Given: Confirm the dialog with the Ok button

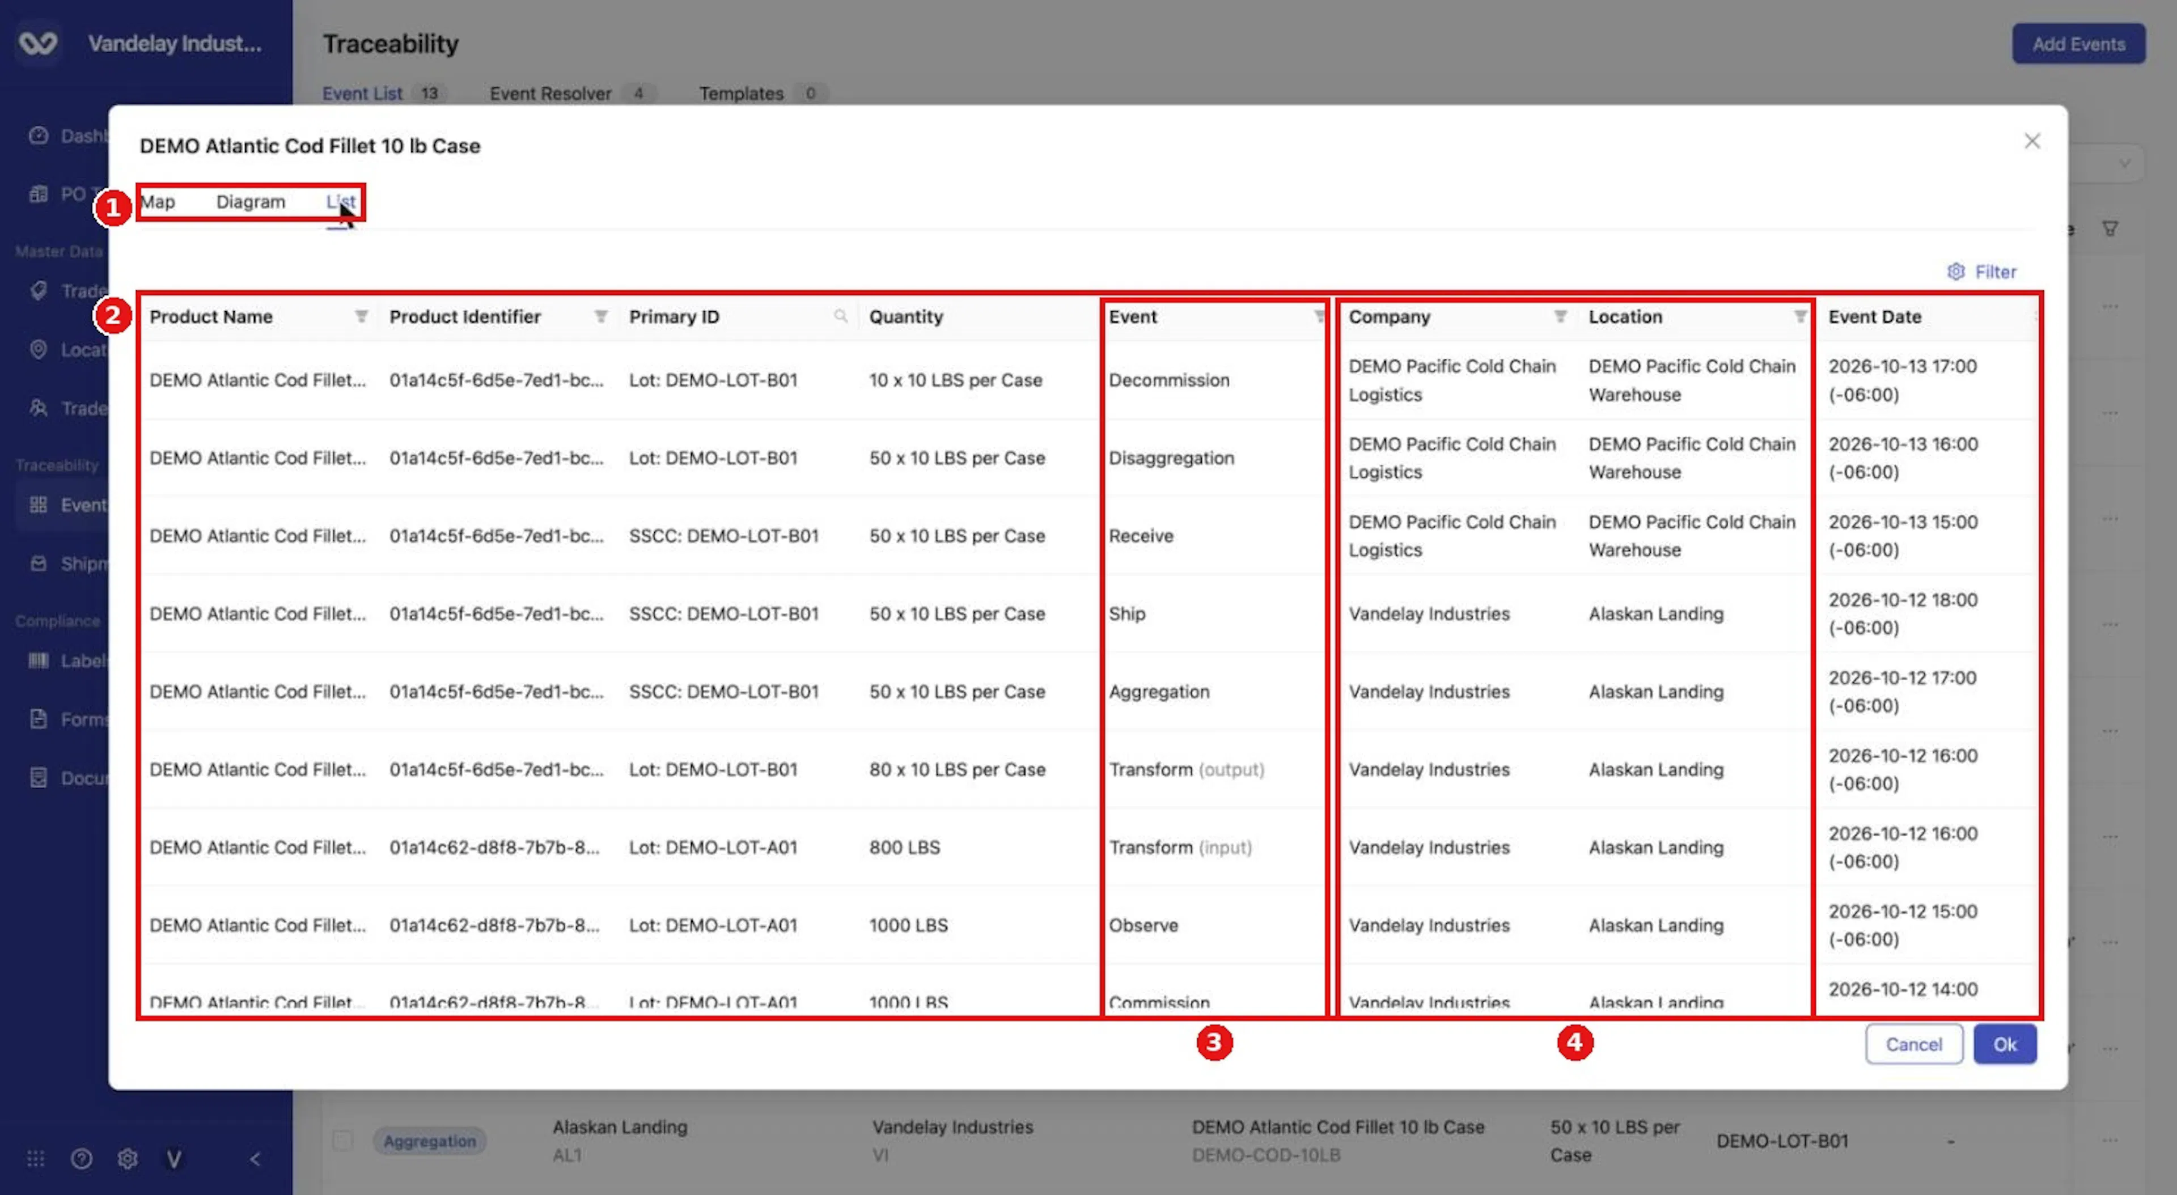Looking at the screenshot, I should (2005, 1044).
